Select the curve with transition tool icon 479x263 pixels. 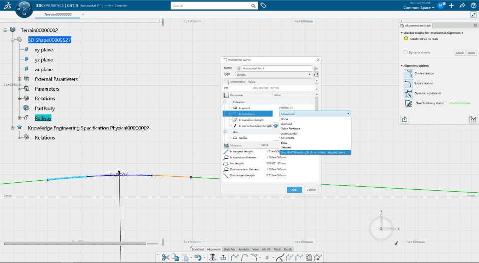point(254,258)
